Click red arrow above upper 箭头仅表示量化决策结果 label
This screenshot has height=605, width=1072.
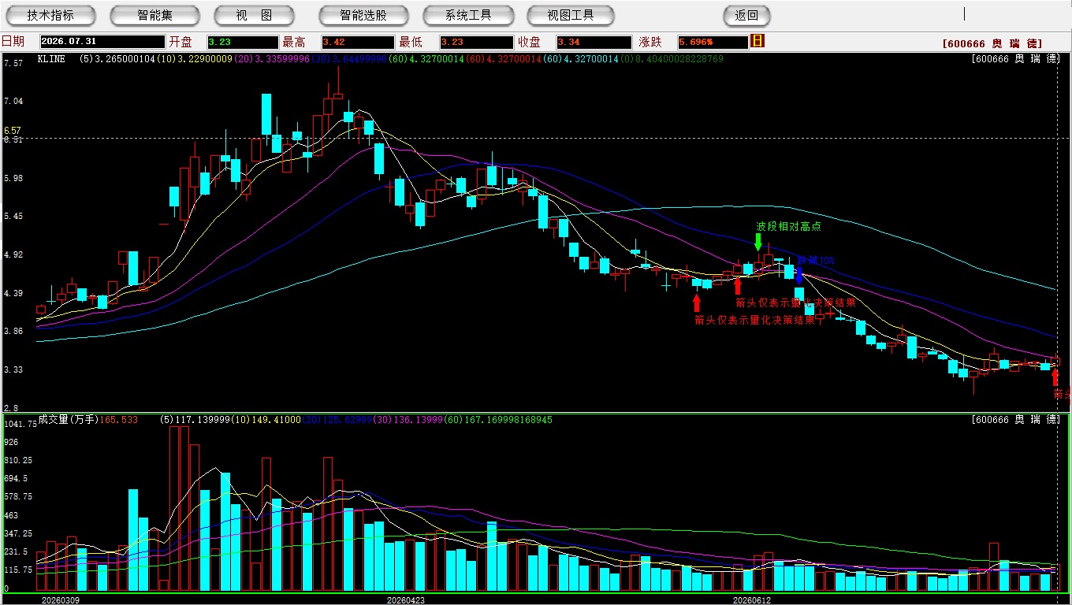[x=738, y=286]
